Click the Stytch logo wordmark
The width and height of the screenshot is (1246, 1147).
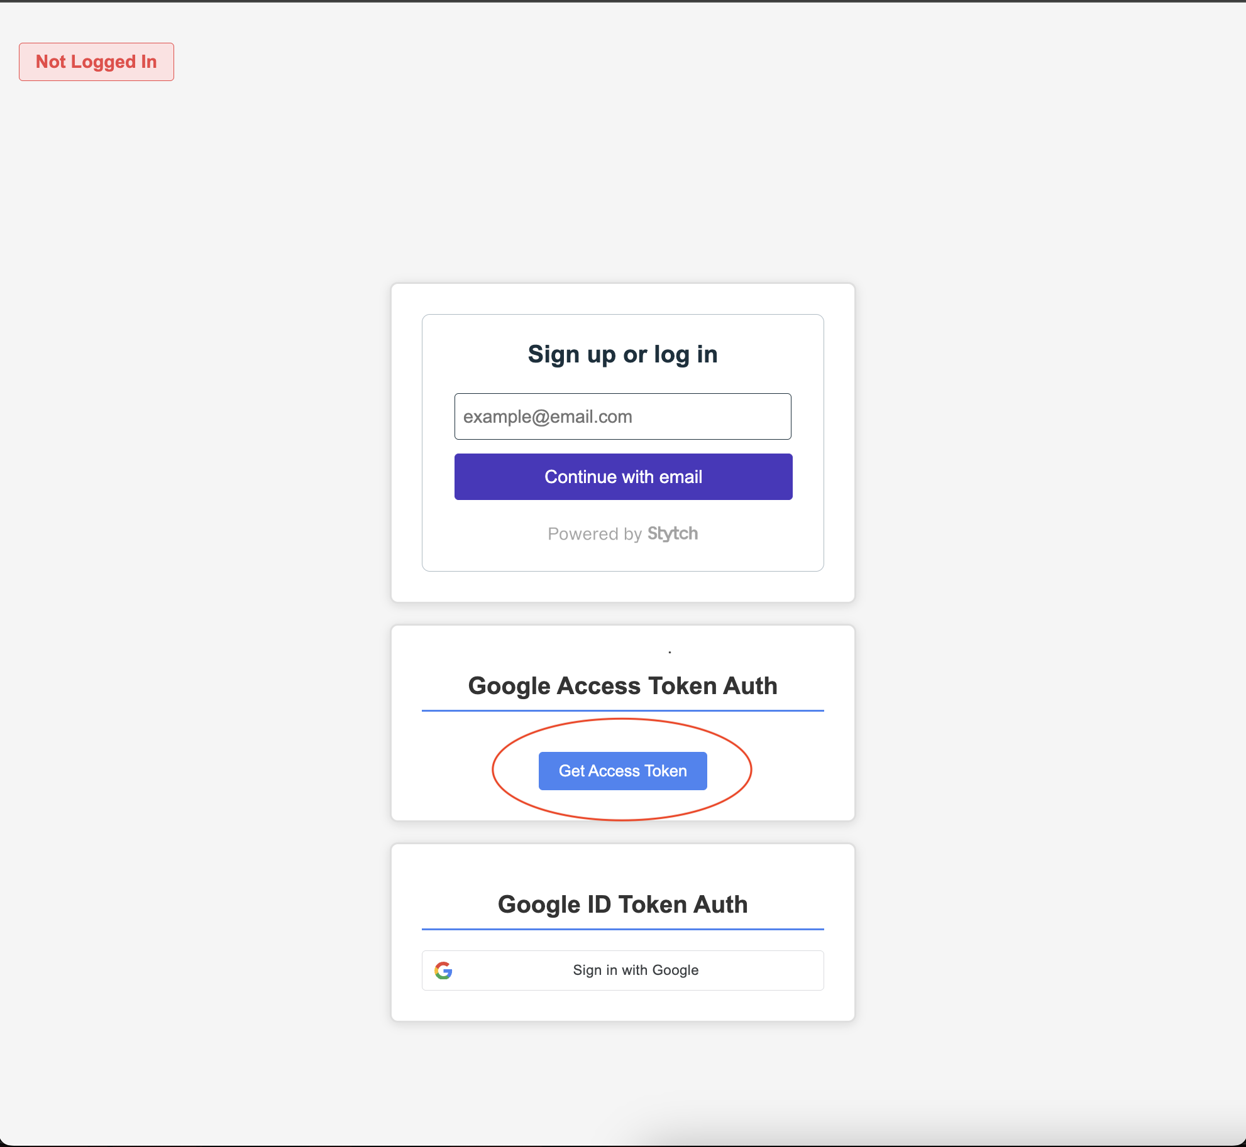coord(673,534)
